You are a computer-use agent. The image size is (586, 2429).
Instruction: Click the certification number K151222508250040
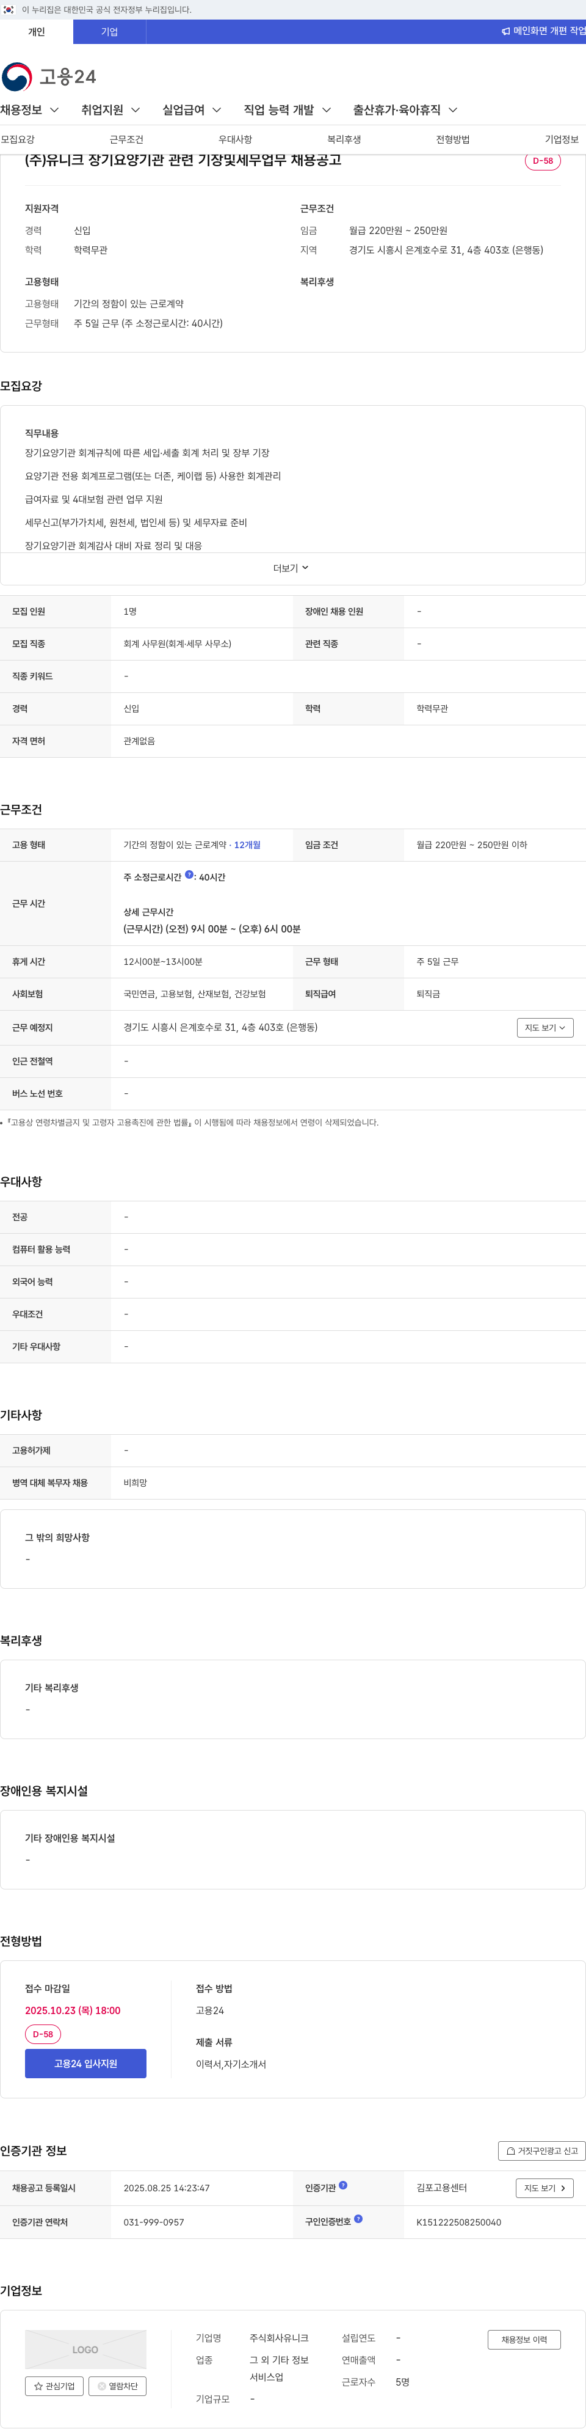click(x=459, y=2222)
